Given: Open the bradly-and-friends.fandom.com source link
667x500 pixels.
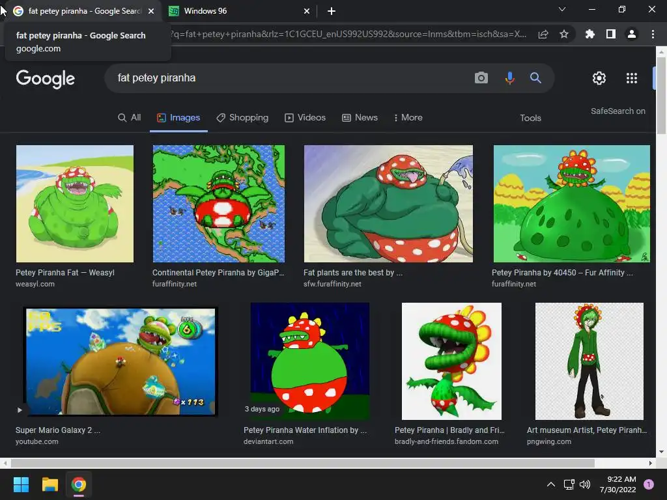Looking at the screenshot, I should click(x=446, y=441).
